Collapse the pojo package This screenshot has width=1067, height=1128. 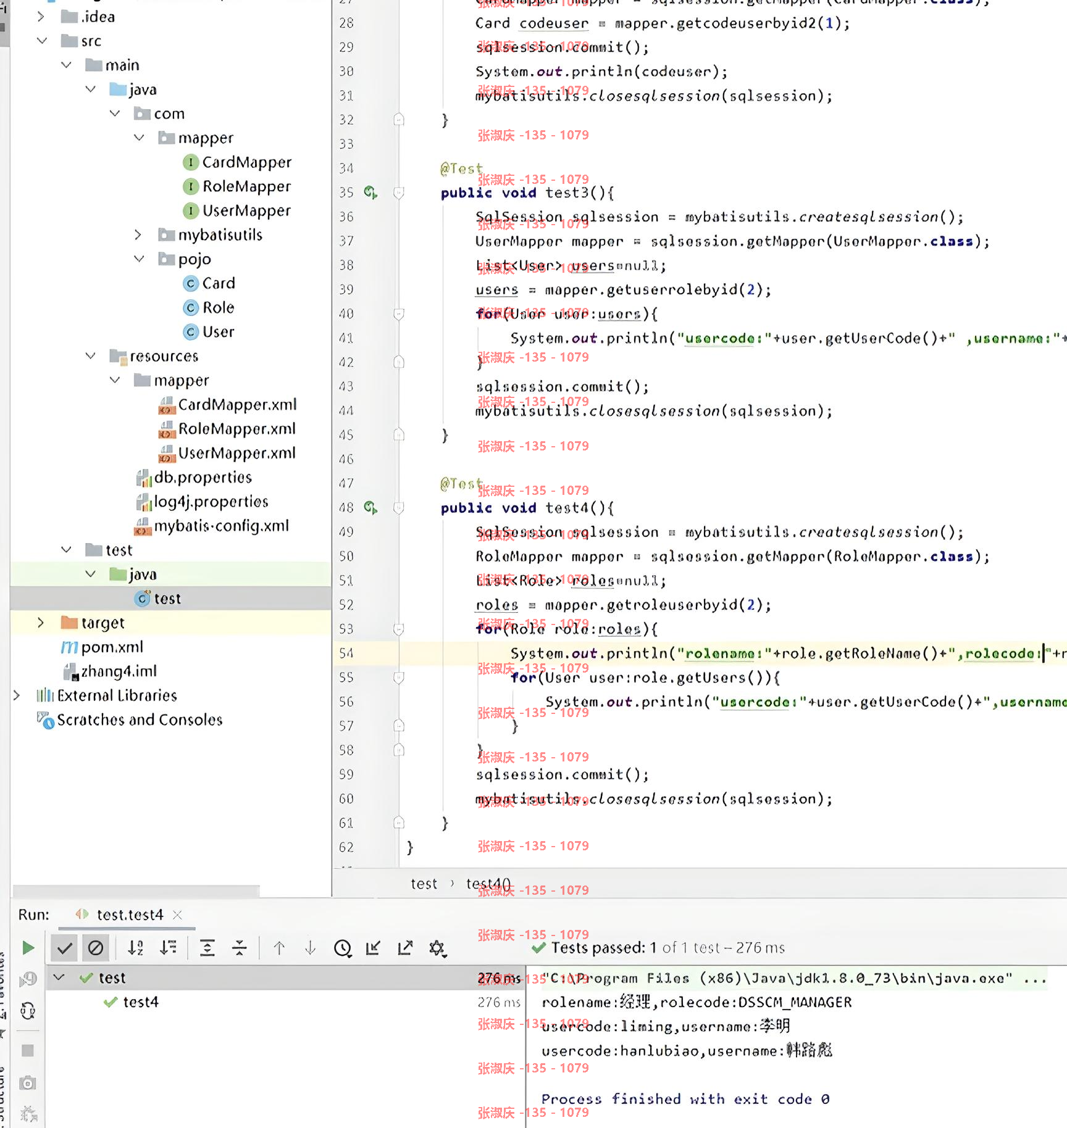[139, 259]
